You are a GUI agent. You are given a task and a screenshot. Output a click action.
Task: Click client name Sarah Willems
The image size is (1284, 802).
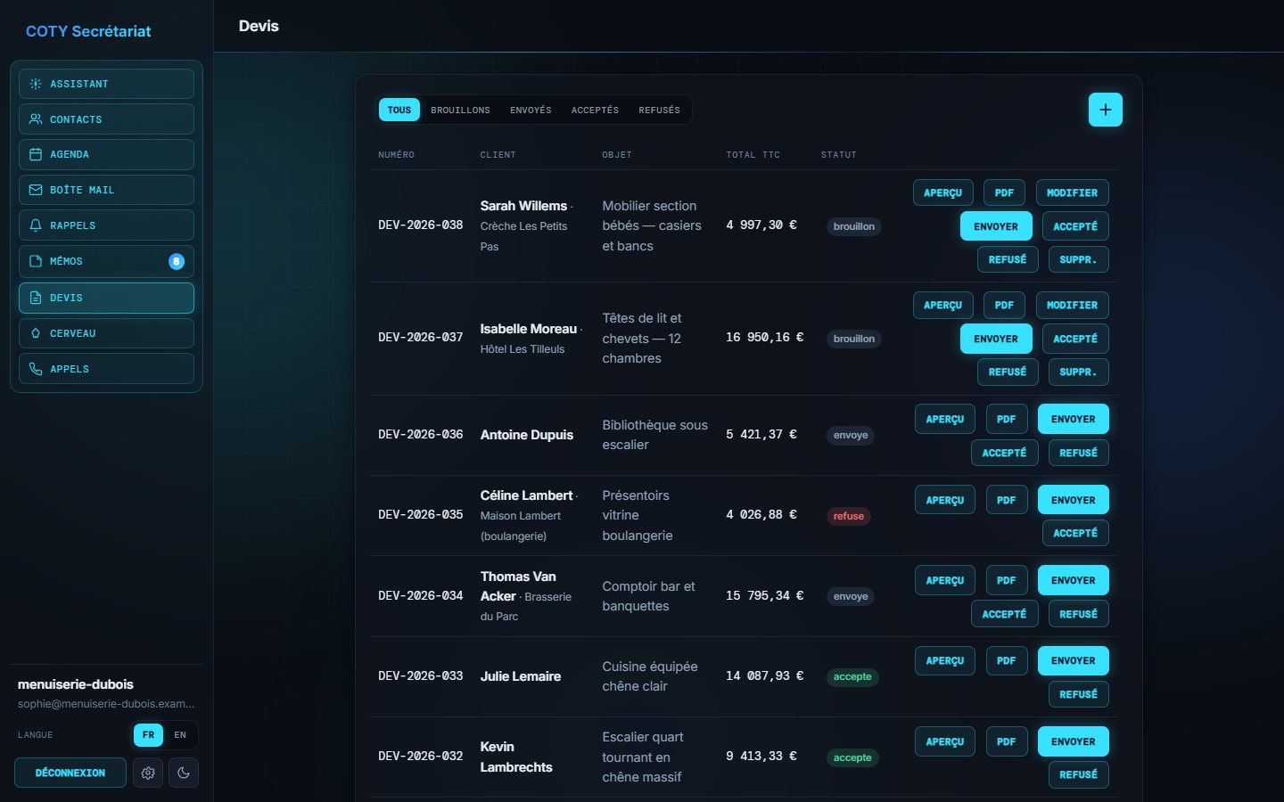pyautogui.click(x=523, y=206)
